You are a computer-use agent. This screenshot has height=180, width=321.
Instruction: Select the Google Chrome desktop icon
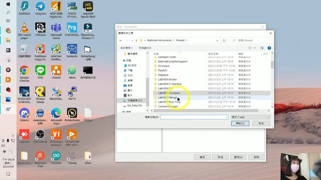point(25,73)
